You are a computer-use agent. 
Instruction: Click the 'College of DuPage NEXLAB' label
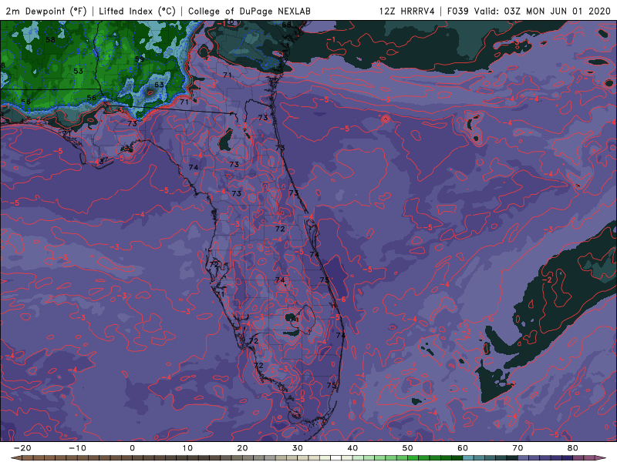(249, 11)
